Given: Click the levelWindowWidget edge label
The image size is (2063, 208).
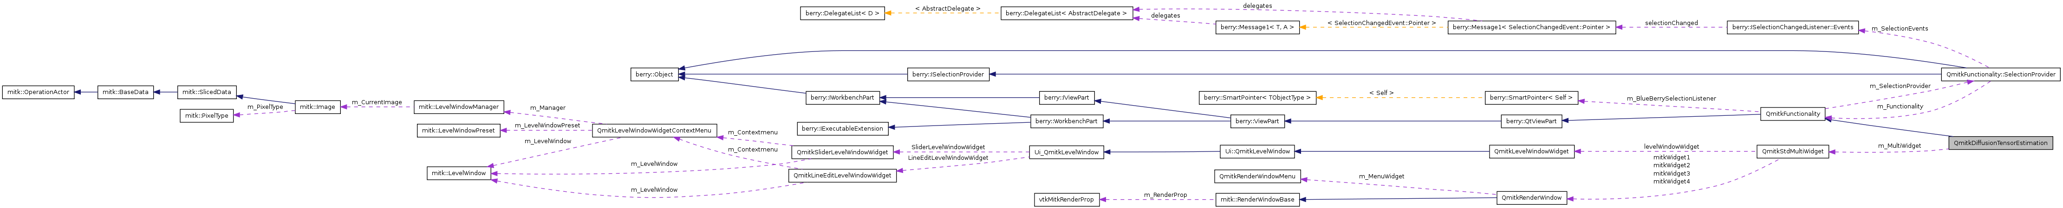Looking at the screenshot, I should [1672, 146].
